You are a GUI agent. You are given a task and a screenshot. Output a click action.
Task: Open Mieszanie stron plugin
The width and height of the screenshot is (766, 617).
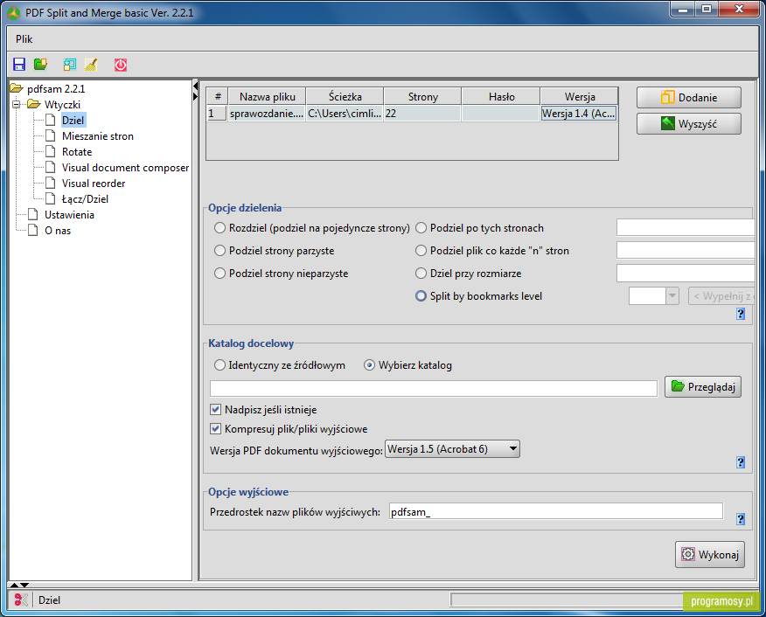click(x=98, y=136)
